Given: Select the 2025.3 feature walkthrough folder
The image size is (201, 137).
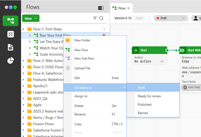Looking at the screenshot, I should pos(48,111).
